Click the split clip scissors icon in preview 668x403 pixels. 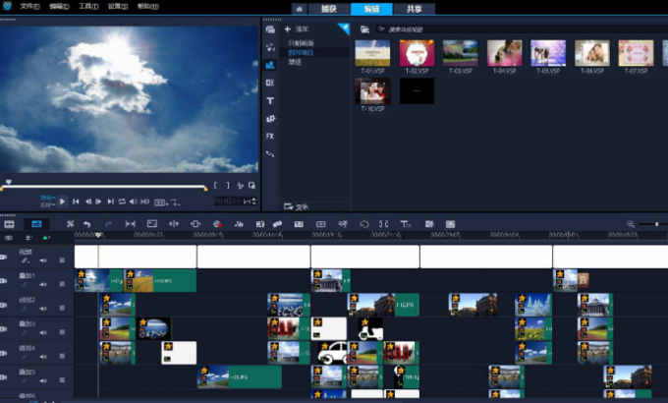[x=240, y=185]
